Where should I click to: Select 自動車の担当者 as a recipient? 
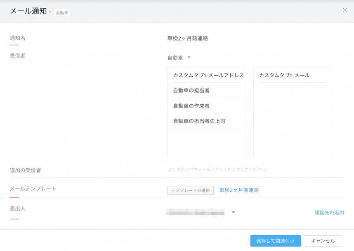tap(191, 91)
